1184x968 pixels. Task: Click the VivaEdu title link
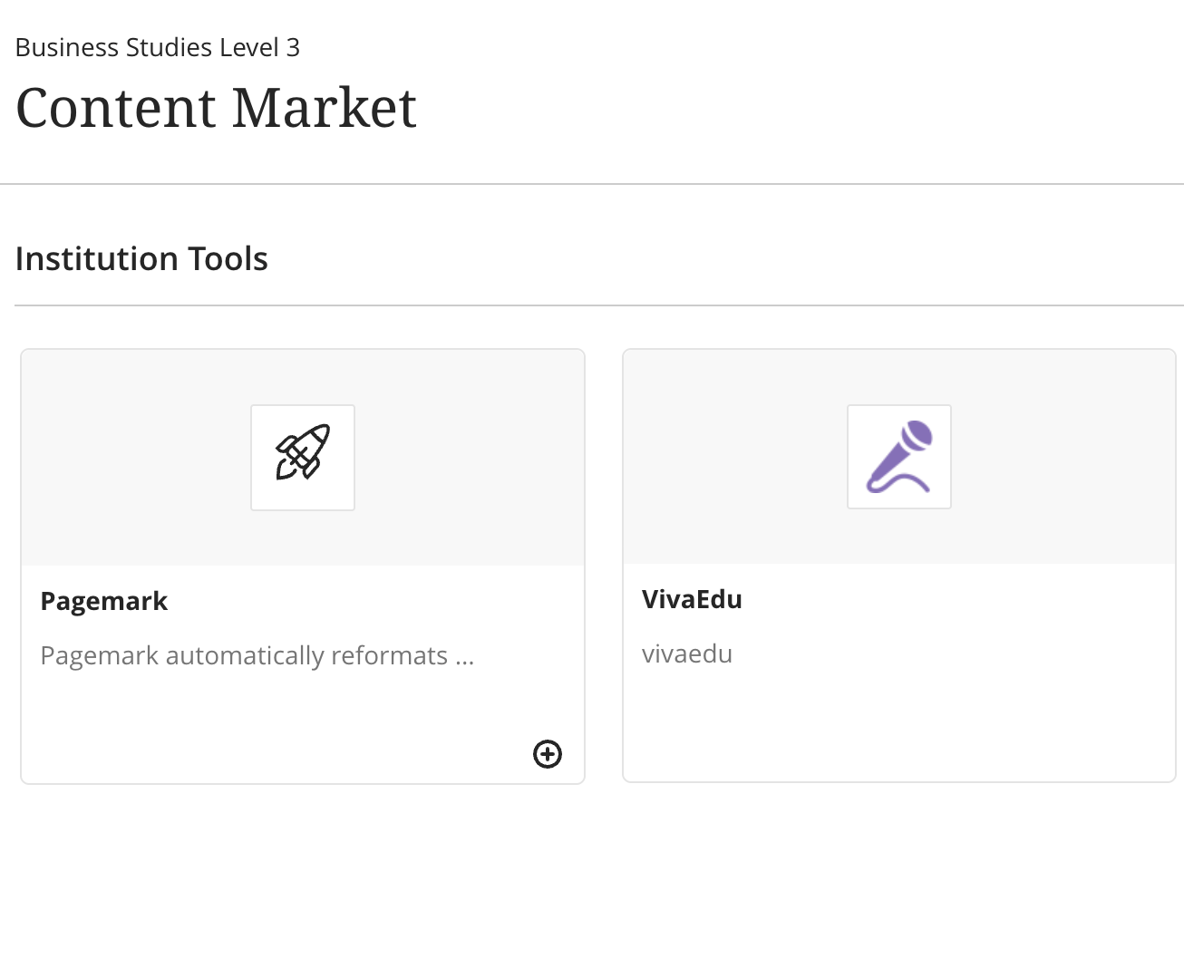point(692,599)
